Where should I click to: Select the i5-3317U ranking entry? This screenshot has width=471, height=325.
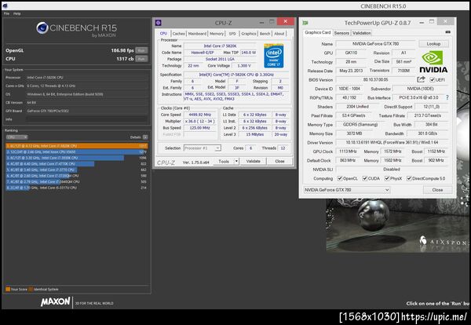pyautogui.click(x=77, y=188)
